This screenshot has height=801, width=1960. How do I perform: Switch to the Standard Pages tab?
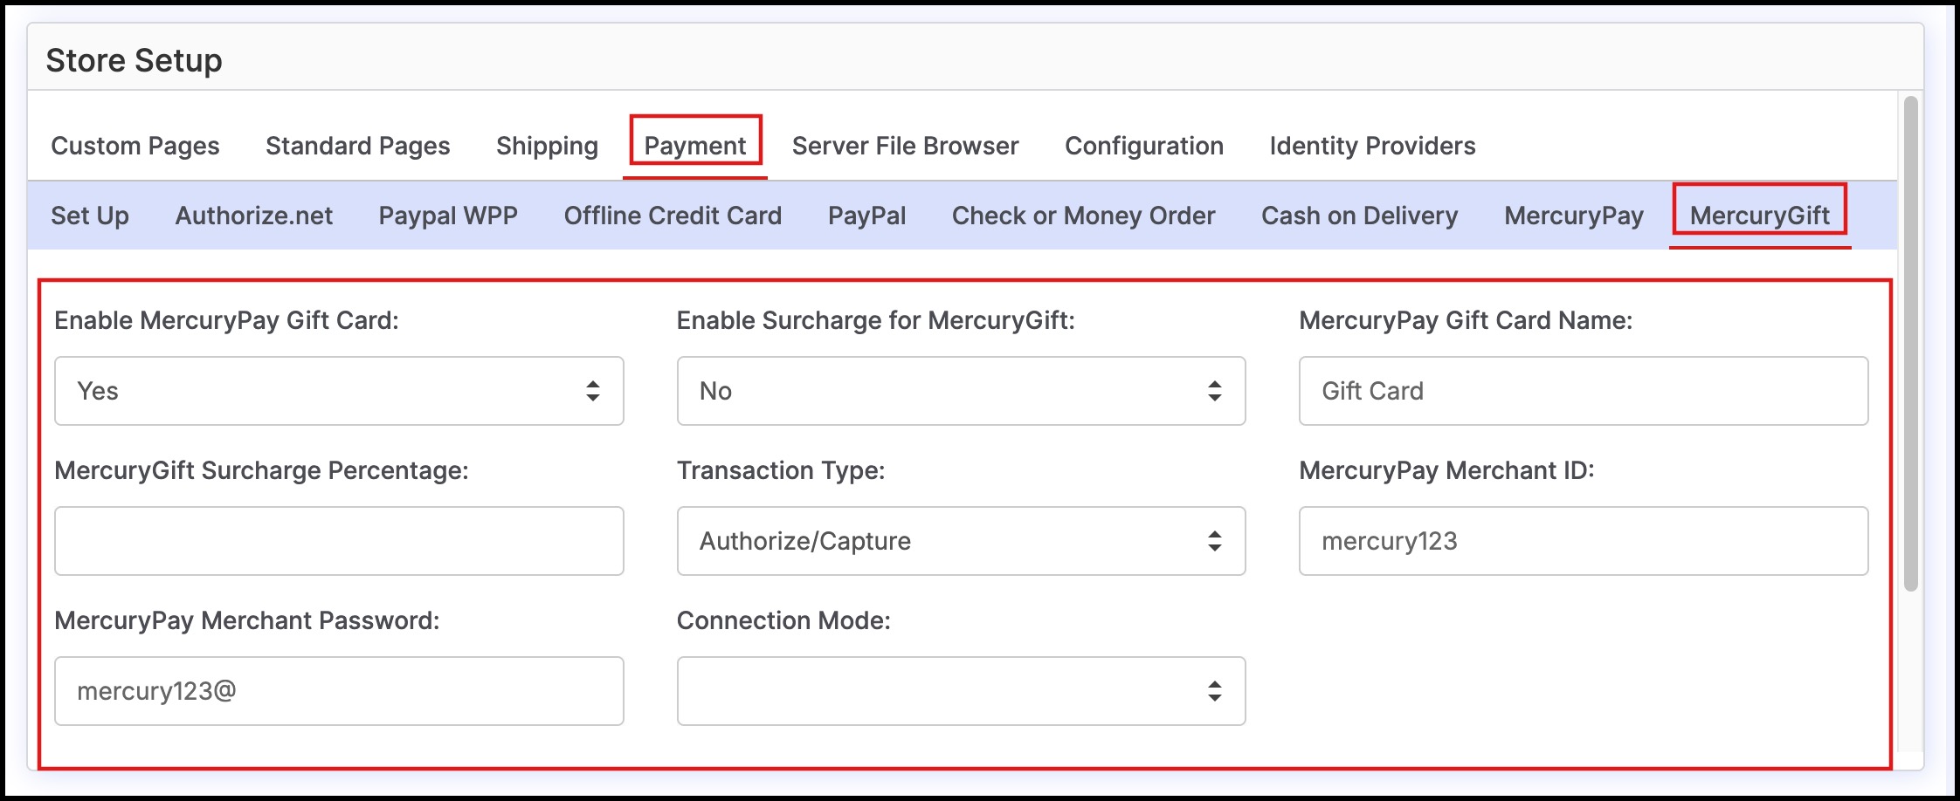tap(357, 146)
